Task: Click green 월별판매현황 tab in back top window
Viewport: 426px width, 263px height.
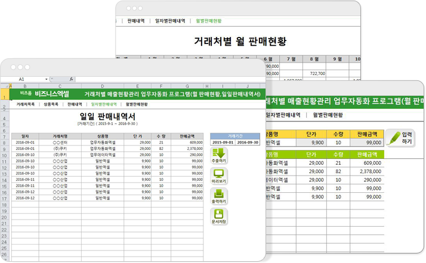Action: [x=209, y=21]
